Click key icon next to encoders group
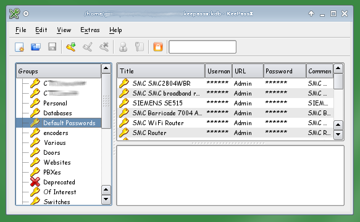The image size is (360, 222). pyautogui.click(x=35, y=133)
